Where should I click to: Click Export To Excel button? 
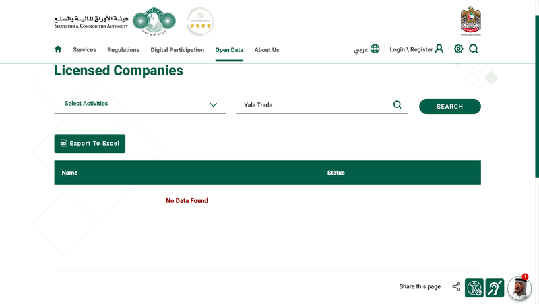tap(90, 144)
